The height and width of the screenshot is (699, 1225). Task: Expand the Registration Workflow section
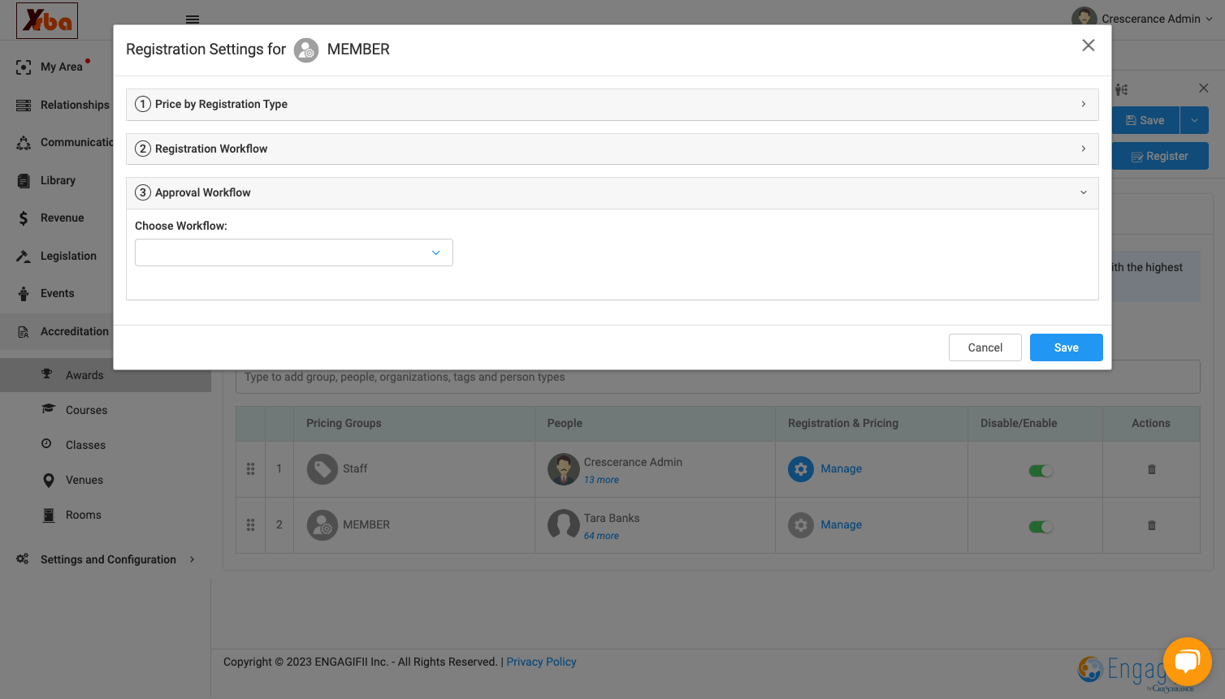tap(612, 149)
